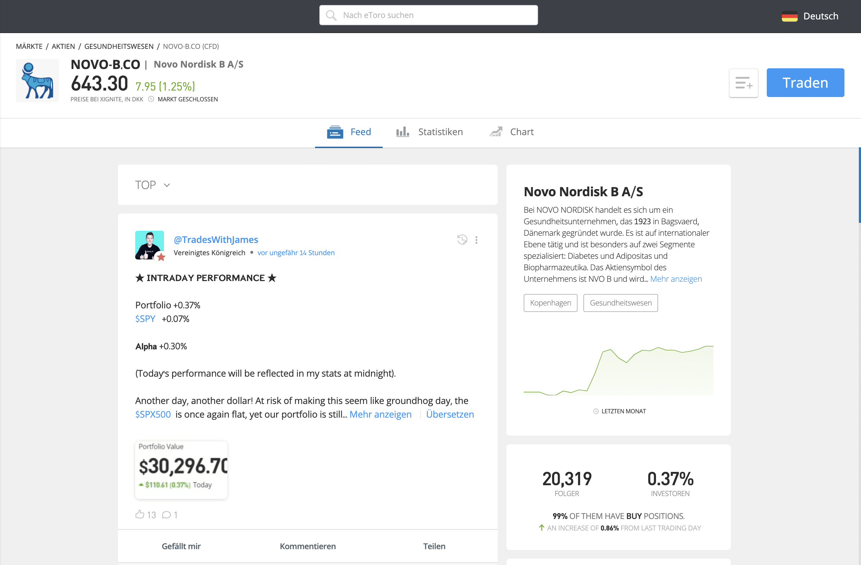Go to AKTIEN breadcrumb

click(63, 46)
